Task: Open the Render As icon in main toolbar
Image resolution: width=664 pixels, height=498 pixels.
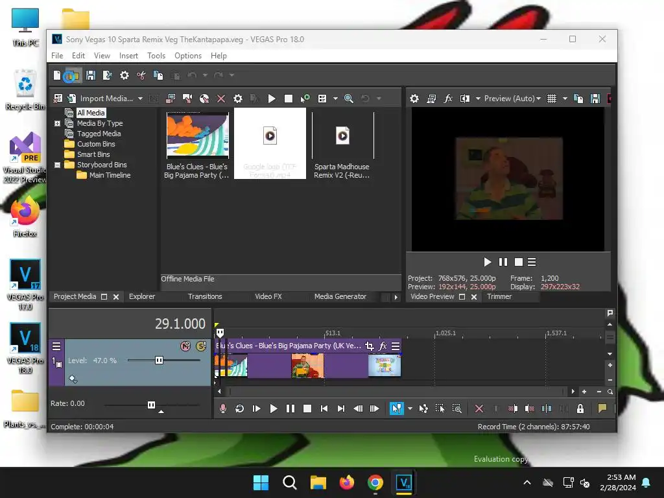Action: pyautogui.click(x=108, y=75)
